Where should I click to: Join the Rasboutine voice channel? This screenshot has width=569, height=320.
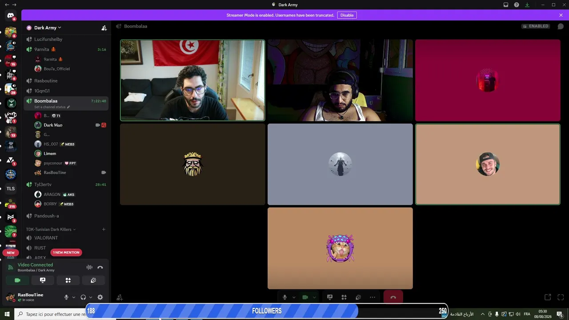point(66,81)
